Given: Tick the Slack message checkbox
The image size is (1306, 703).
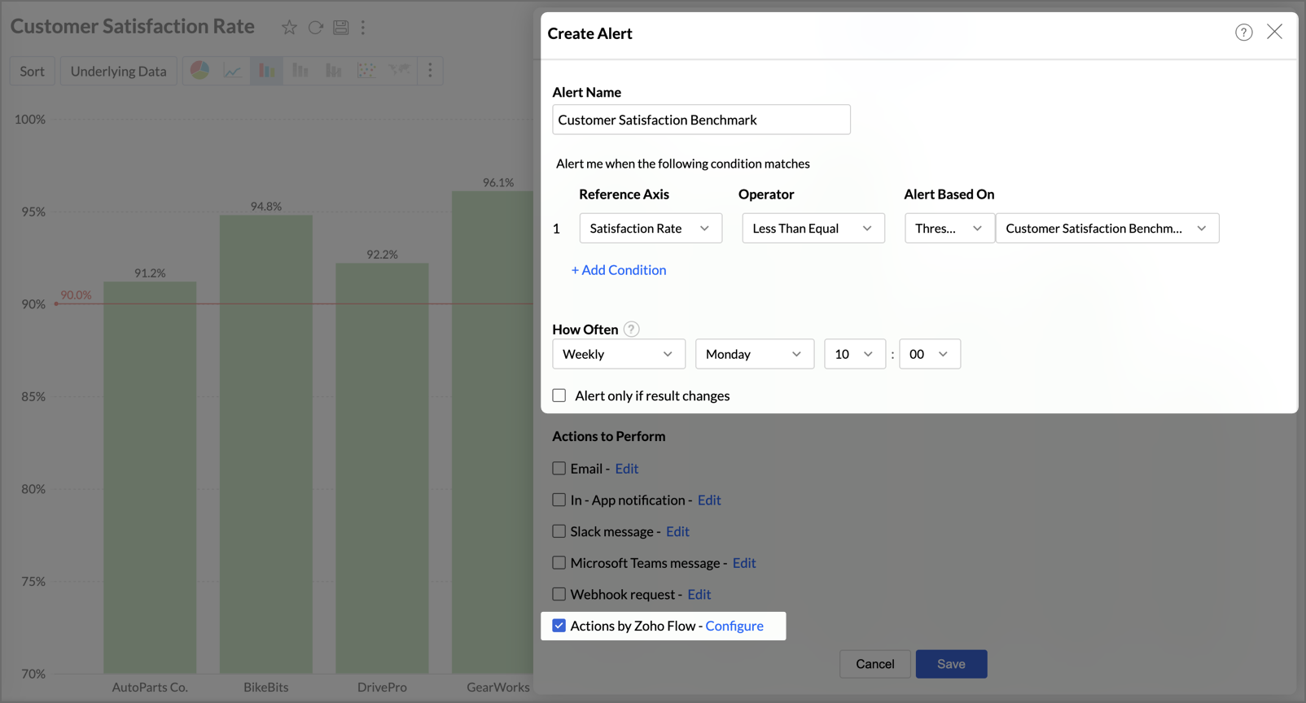Looking at the screenshot, I should pos(559,531).
